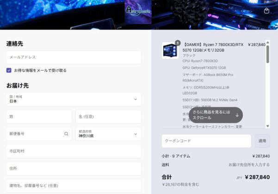Click さらに商品を見るにはスクロール pill button
Screen dimensions: 278x194
216,115
